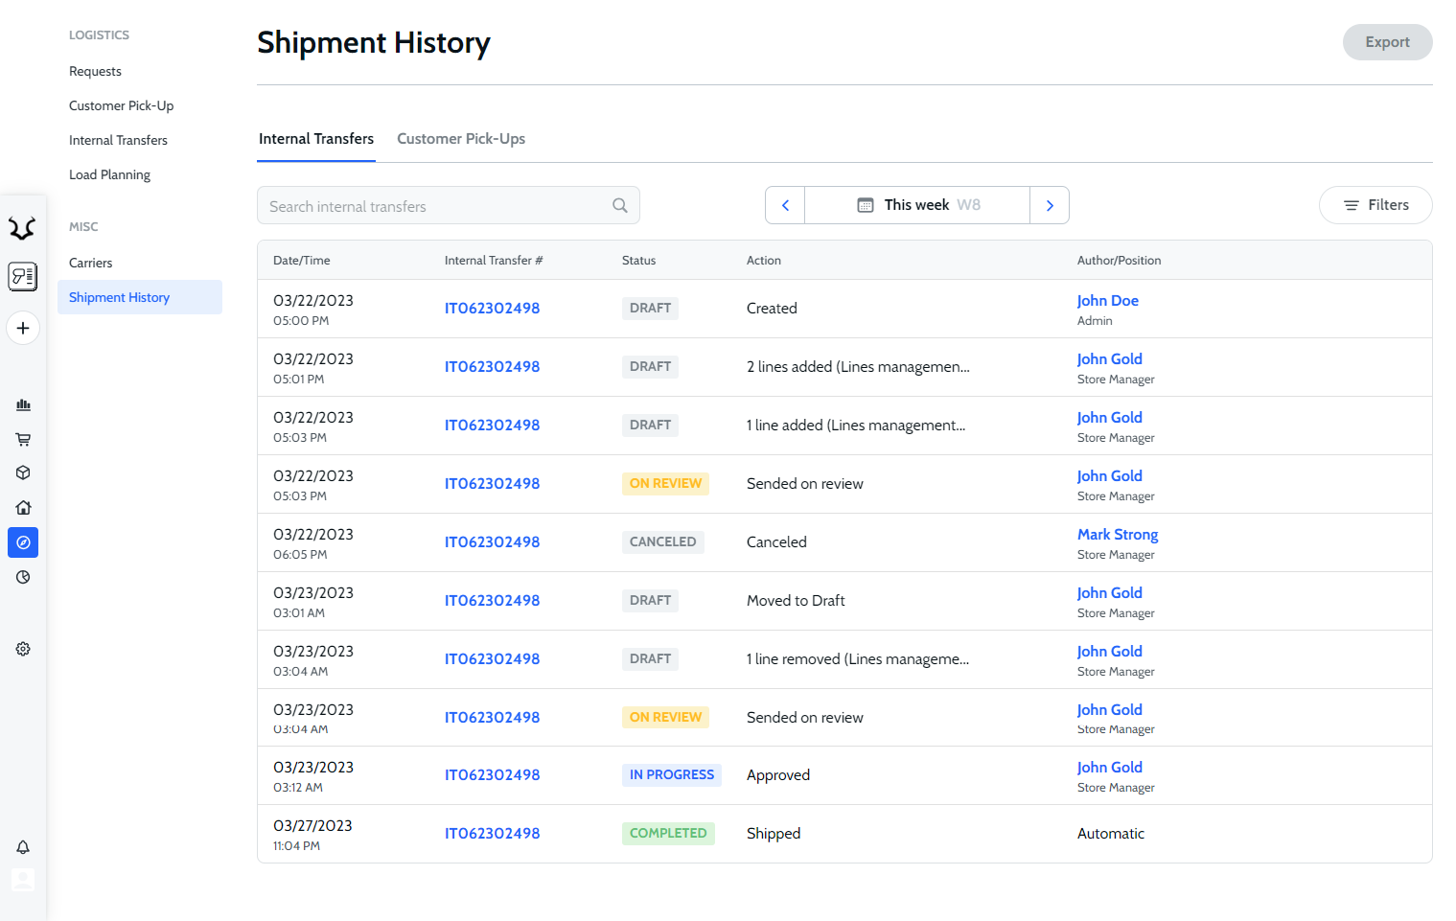Switch to Customer Pick-Ups tab
1456x921 pixels.
tap(461, 139)
